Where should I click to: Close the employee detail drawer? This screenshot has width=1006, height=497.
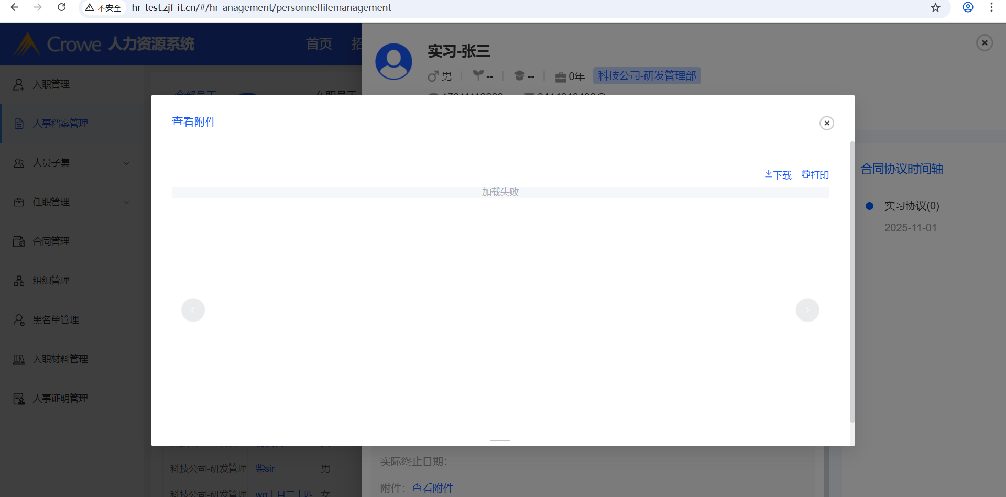tap(985, 43)
